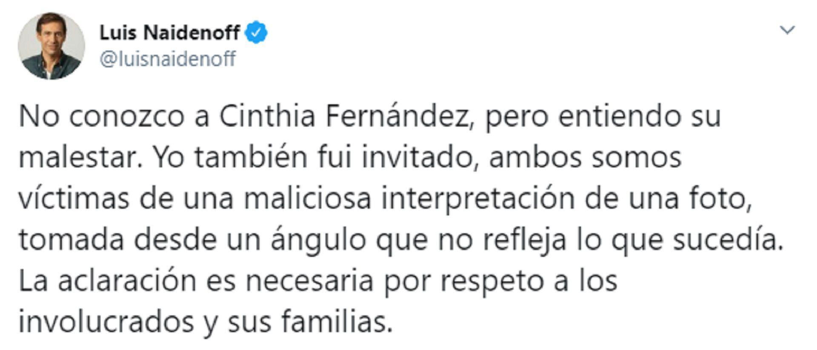Screen dimensions: 817x350
Task: Open Luis Naidenoff's profile picture
Action: pos(51,46)
